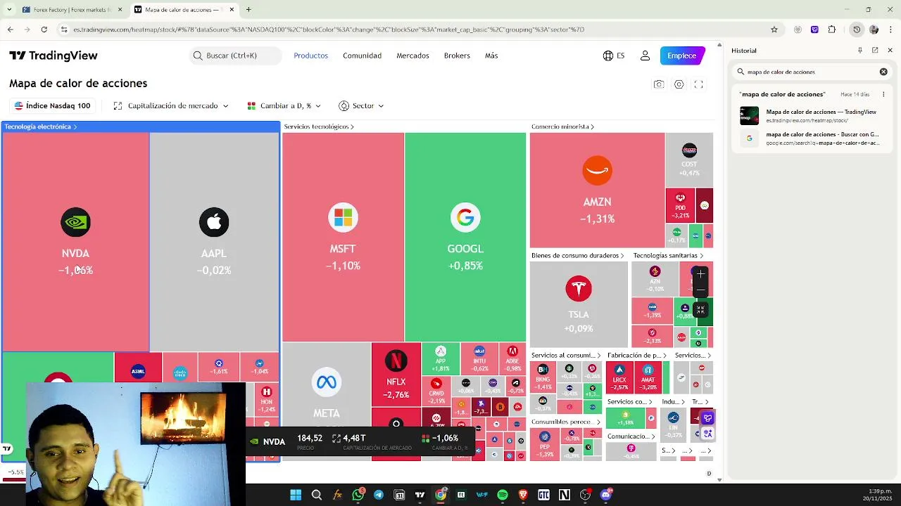The width and height of the screenshot is (901, 506).
Task: Reset heatmap zoom with collapse-arrows button
Action: [x=700, y=309]
